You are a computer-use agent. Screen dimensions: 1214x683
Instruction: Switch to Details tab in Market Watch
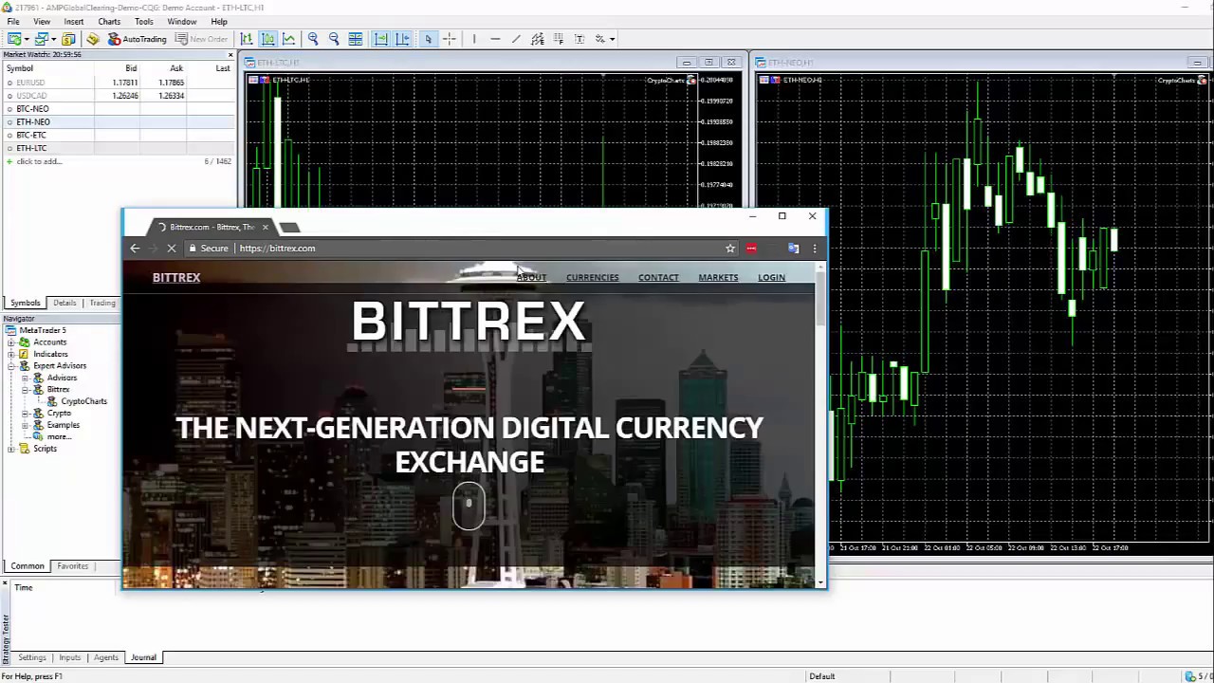64,303
